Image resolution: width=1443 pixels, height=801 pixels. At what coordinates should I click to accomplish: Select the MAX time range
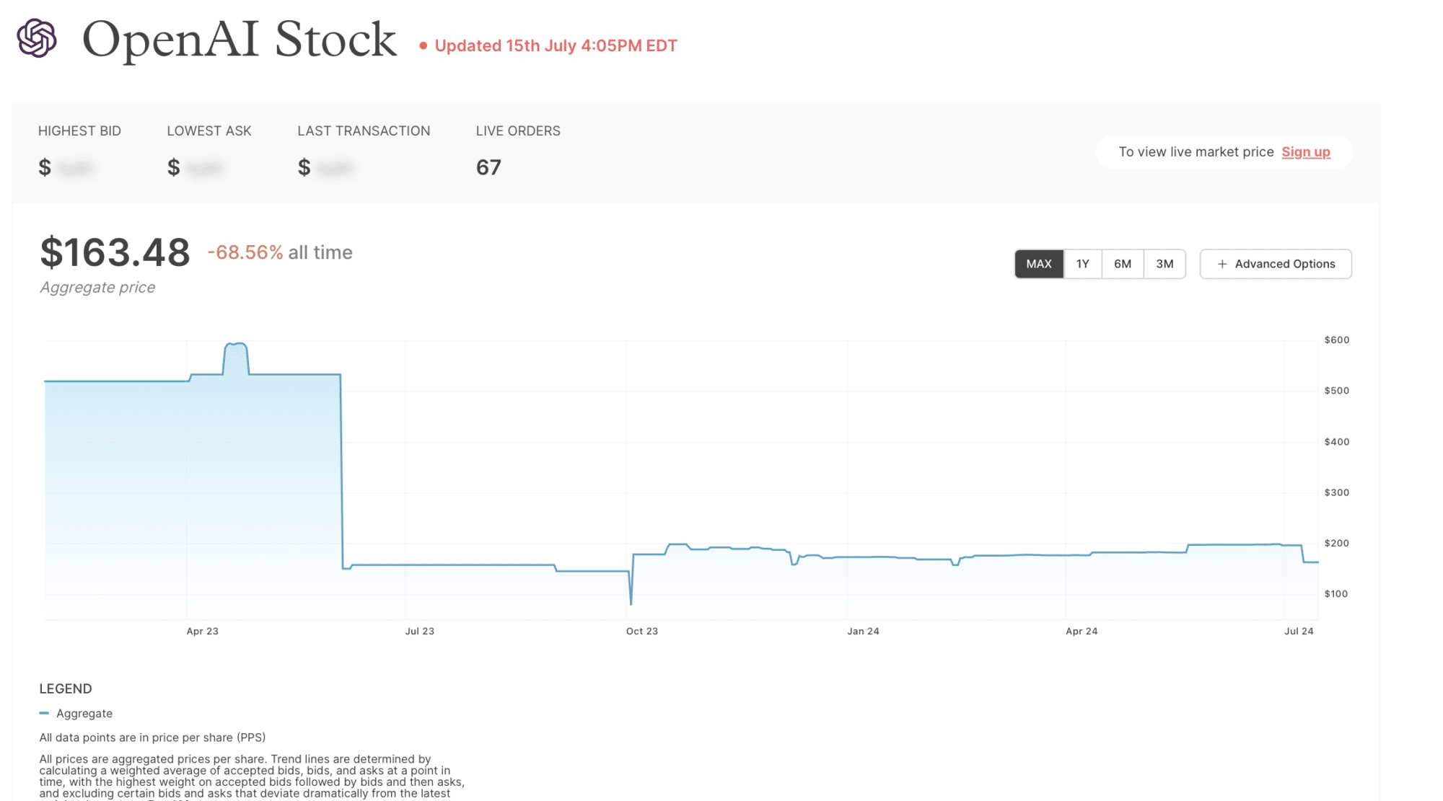(1038, 264)
